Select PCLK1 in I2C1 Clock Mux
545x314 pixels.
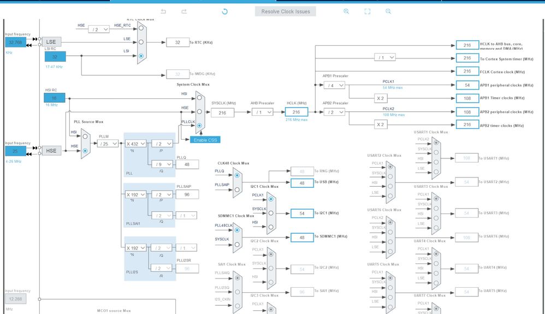click(271, 199)
